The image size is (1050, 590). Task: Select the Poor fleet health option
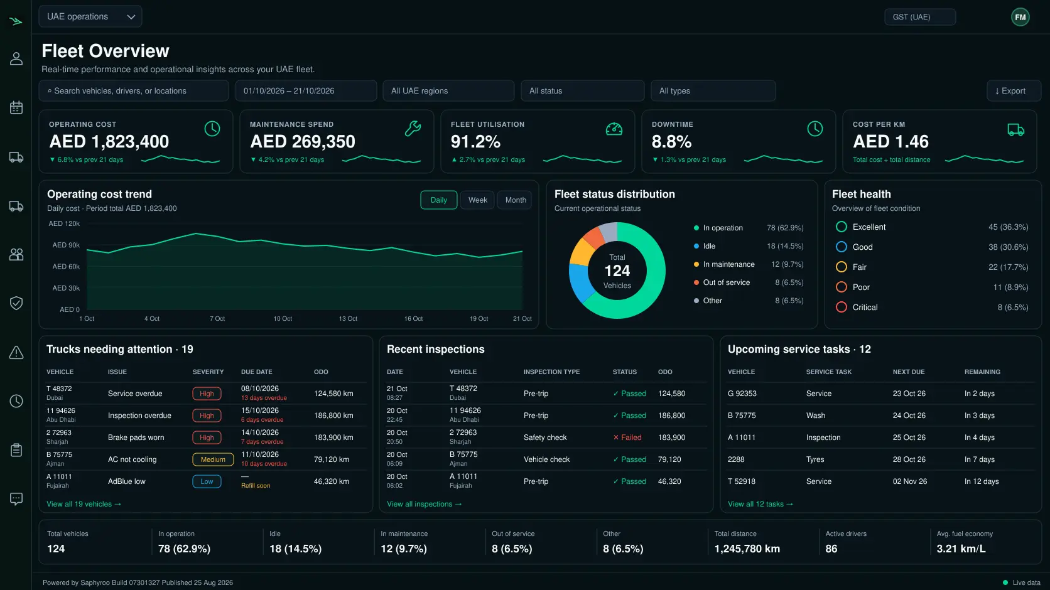842,287
